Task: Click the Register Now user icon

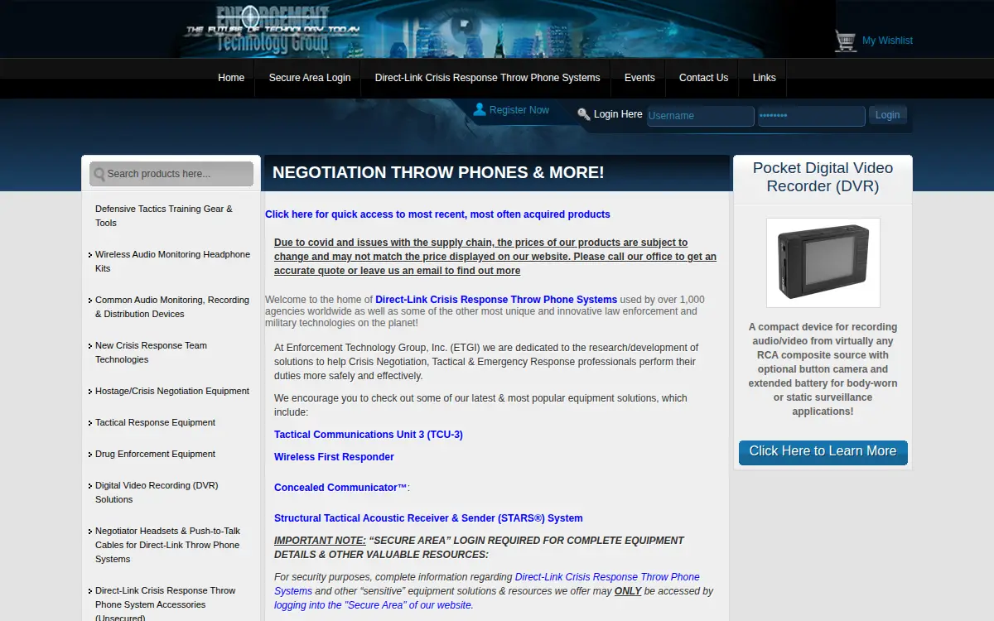Action: click(480, 109)
